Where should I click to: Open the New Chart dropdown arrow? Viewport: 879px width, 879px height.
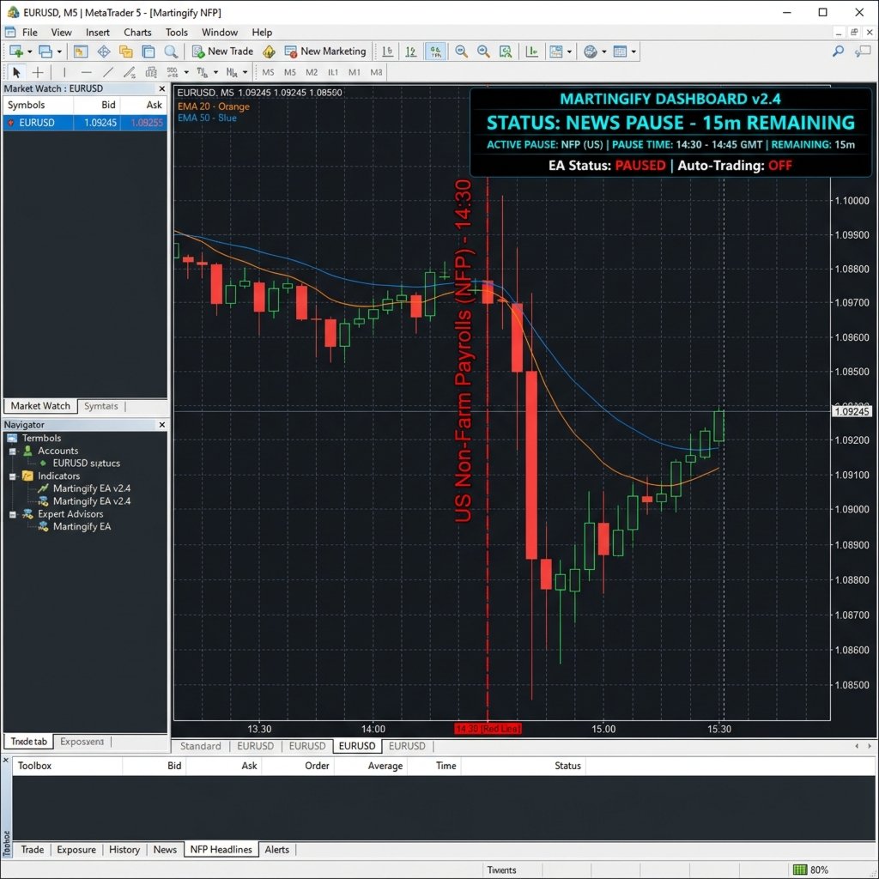[30, 52]
